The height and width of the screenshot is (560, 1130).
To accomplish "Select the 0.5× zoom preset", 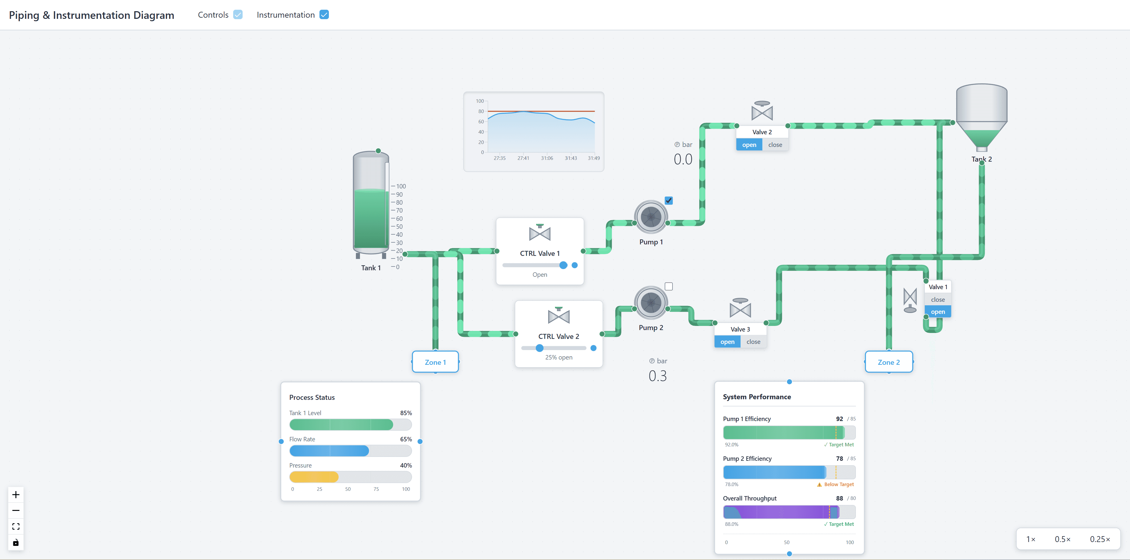I will (1063, 539).
